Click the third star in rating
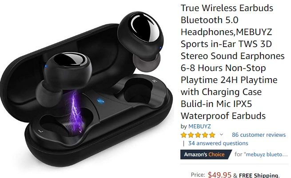This screenshot has height=178, width=291. (x=198, y=135)
